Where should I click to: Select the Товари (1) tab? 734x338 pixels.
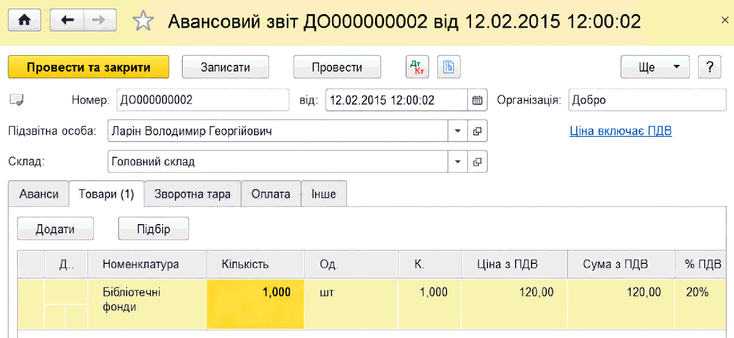pos(106,194)
